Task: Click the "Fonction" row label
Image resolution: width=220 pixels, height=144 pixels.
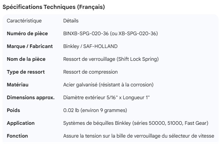Action: (17, 136)
